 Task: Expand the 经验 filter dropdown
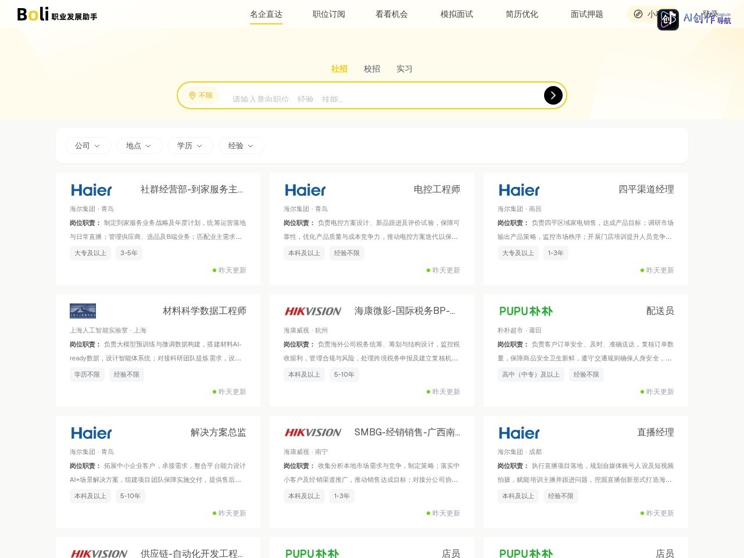coord(241,146)
